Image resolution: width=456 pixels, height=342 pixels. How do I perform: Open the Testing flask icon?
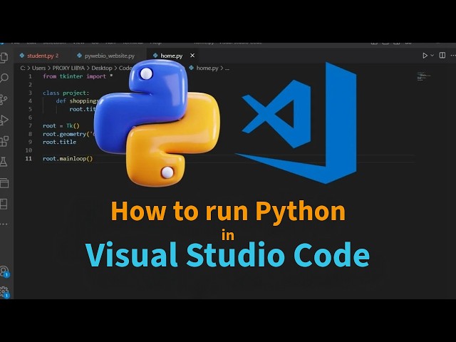click(4, 162)
